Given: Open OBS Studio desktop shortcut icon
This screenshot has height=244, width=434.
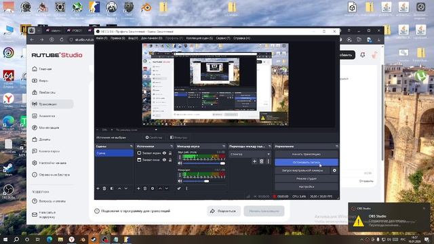Looking at the screenshot, I should (x=9, y=191).
